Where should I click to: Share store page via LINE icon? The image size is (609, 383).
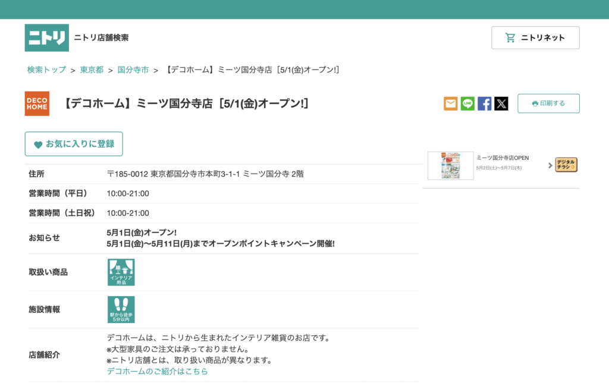pos(467,103)
